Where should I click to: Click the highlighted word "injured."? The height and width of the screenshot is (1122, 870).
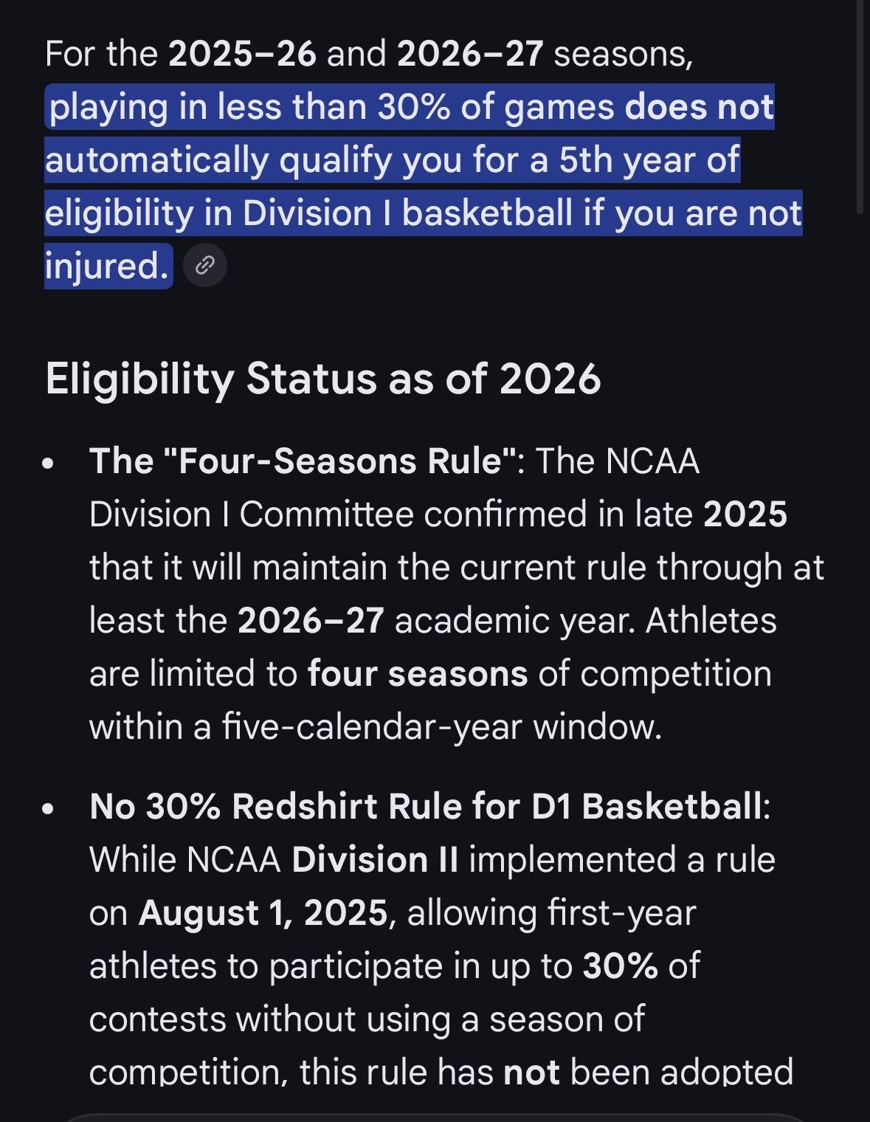(107, 265)
